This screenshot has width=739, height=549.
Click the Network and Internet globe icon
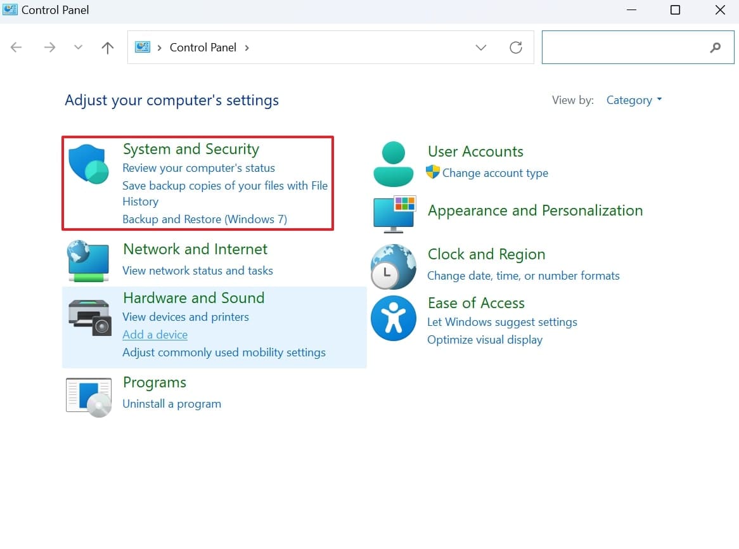[88, 261]
